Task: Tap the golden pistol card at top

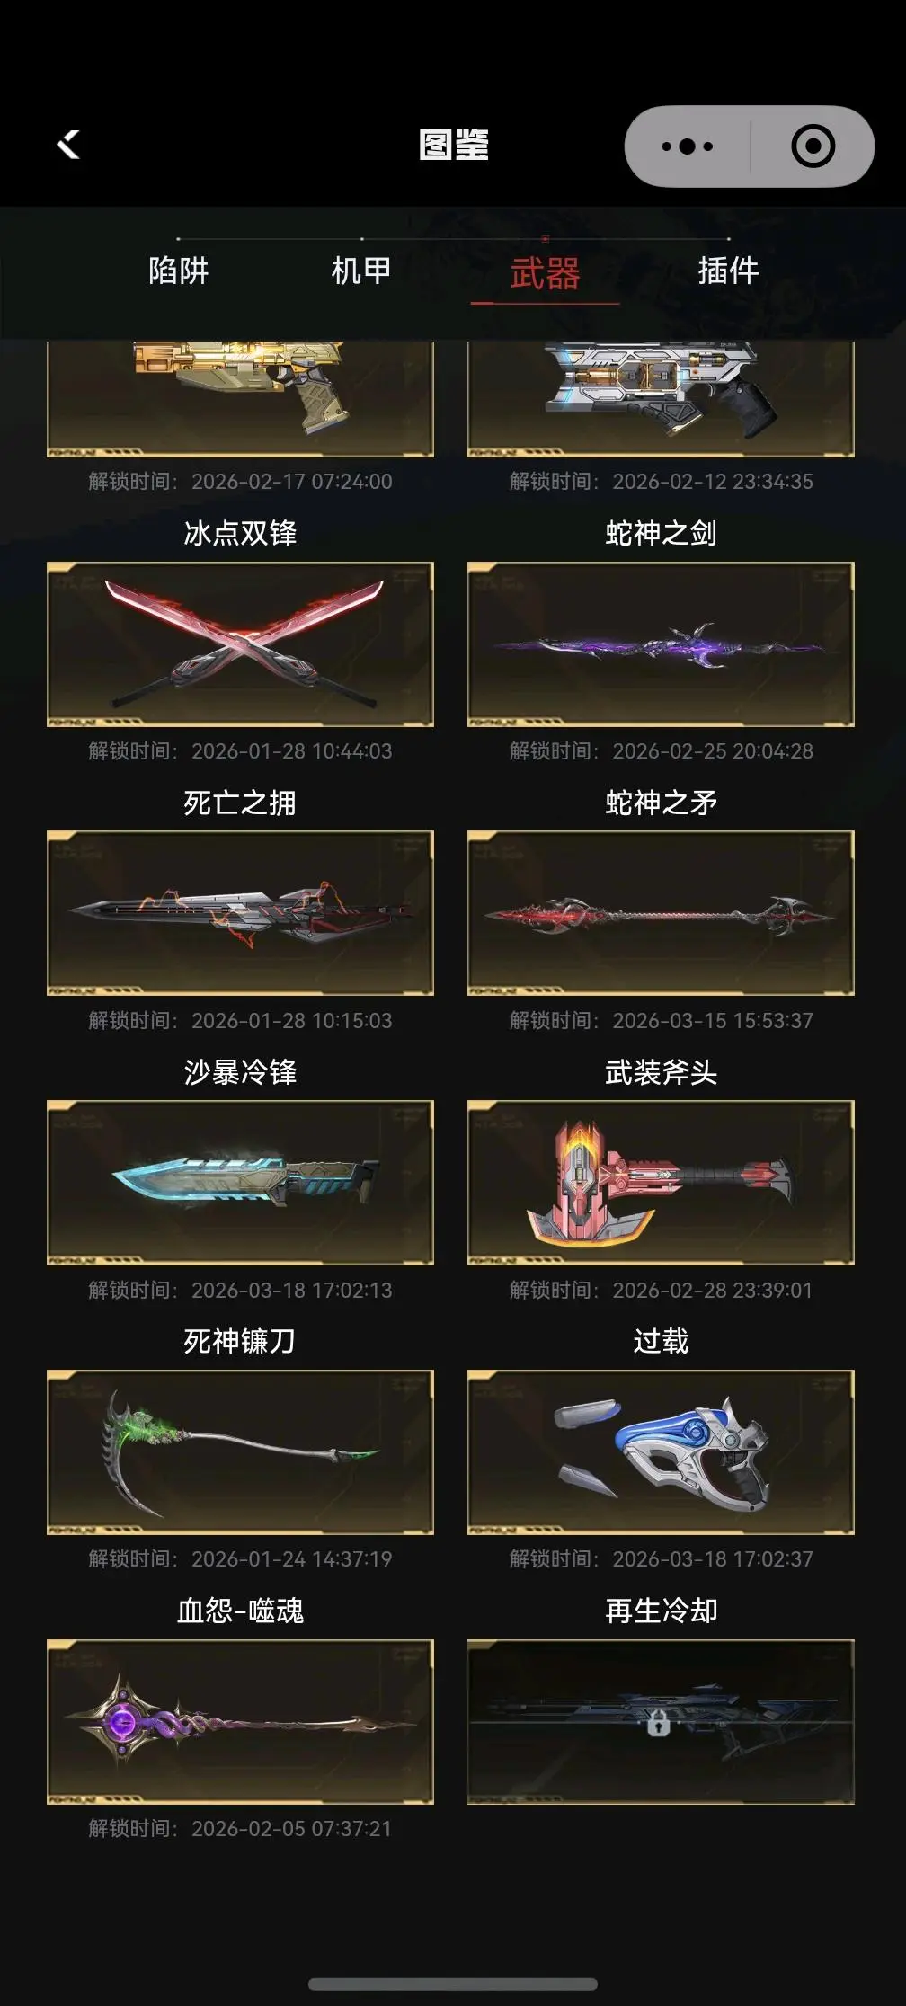Action: point(240,399)
